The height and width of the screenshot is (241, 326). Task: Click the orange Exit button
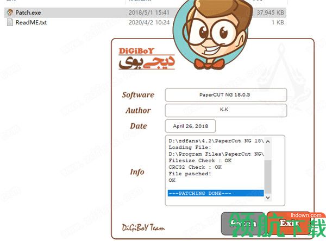[x=290, y=223]
